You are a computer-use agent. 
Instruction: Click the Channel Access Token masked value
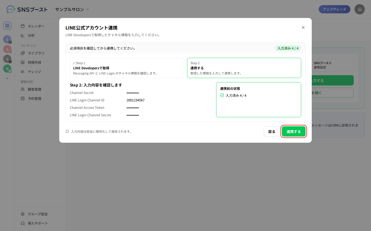[133, 108]
